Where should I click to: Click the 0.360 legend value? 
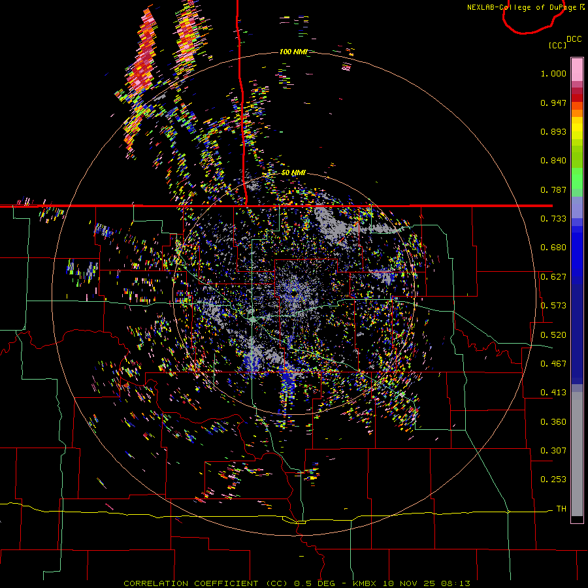click(x=553, y=422)
